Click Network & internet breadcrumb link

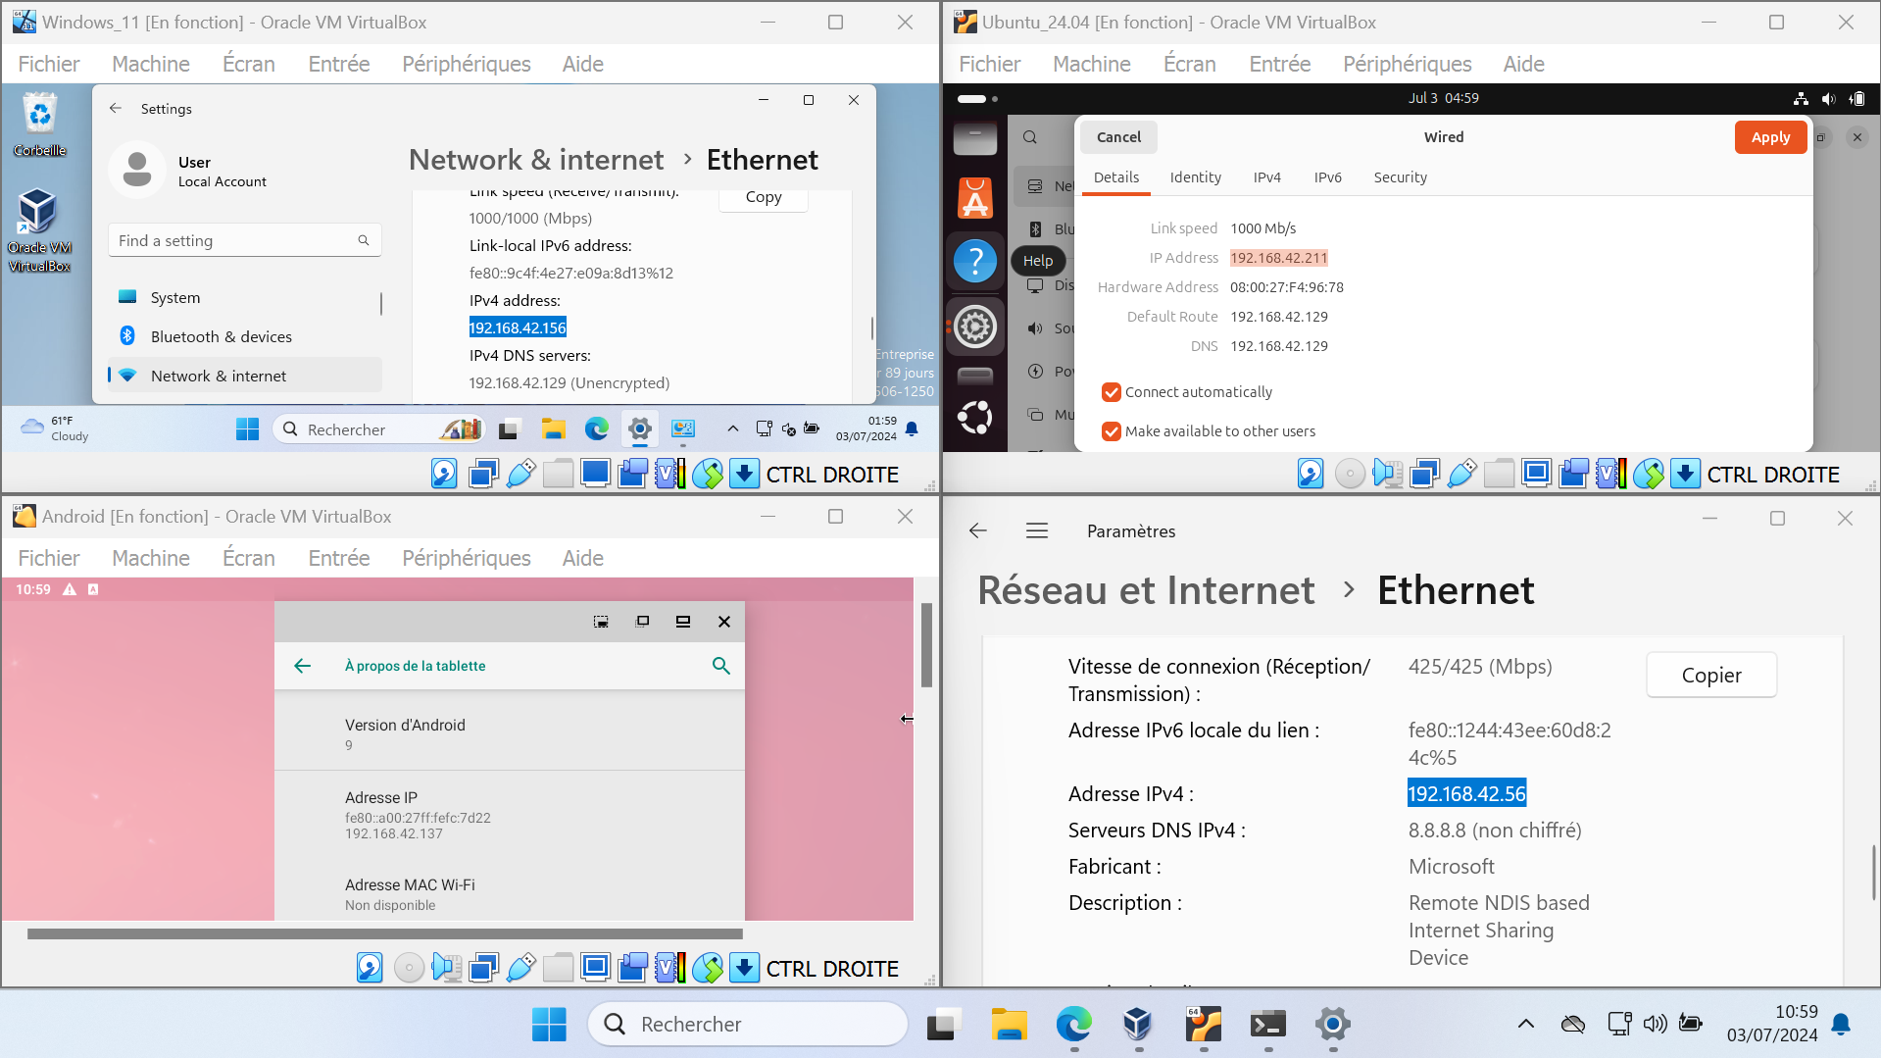(x=536, y=160)
